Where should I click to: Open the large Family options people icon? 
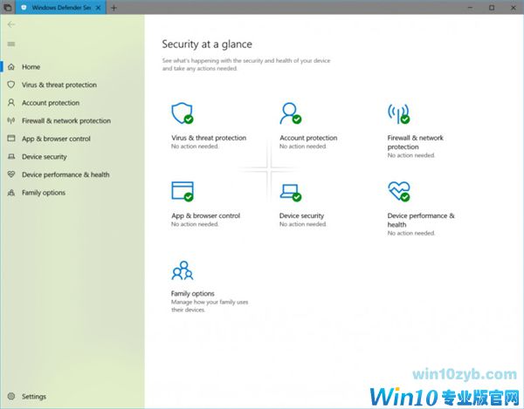click(x=183, y=270)
